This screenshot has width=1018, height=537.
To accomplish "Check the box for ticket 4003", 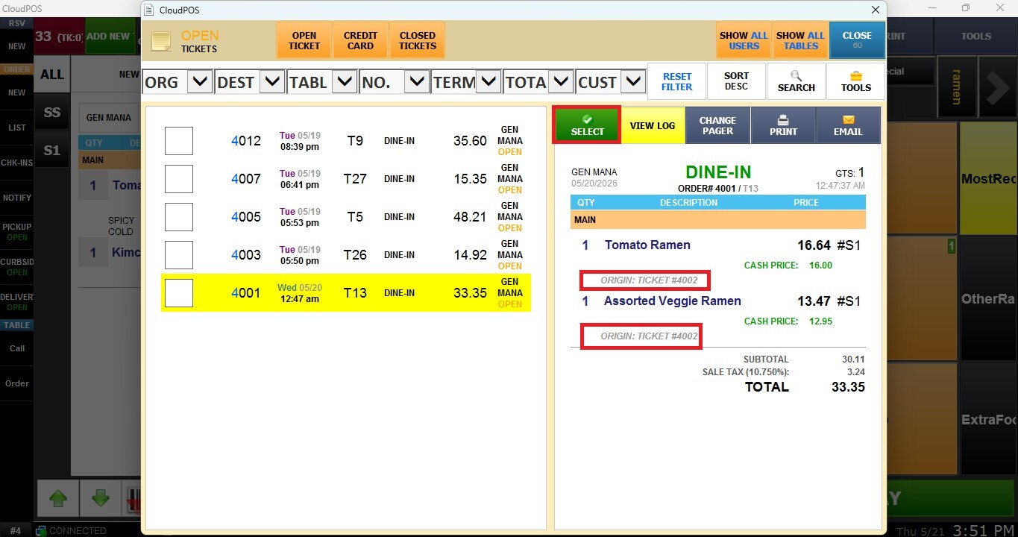I will pyautogui.click(x=179, y=255).
